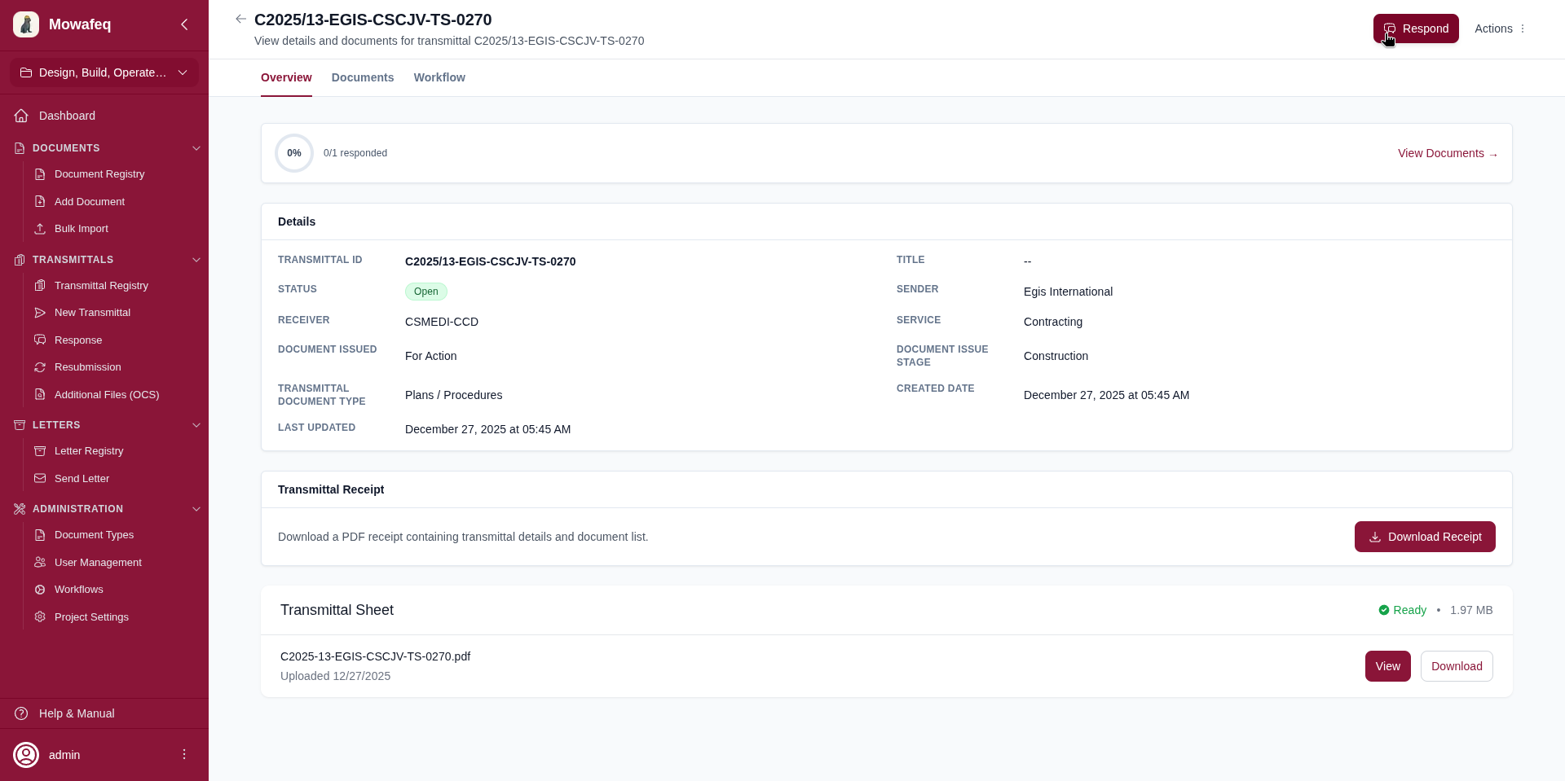Follow the View Documents link

pos(1447,153)
